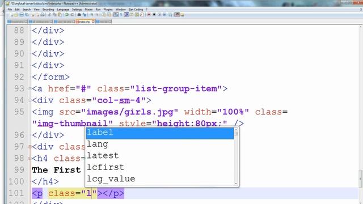Open the Edit menu
Screen dimensions: 363x204
tap(17, 10)
